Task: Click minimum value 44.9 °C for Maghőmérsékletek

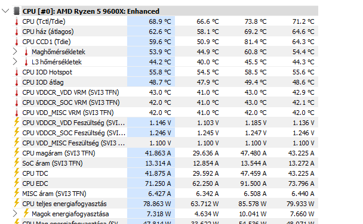Action: click(x=208, y=52)
